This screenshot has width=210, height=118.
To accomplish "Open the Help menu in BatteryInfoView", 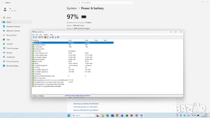I will click(x=51, y=34).
